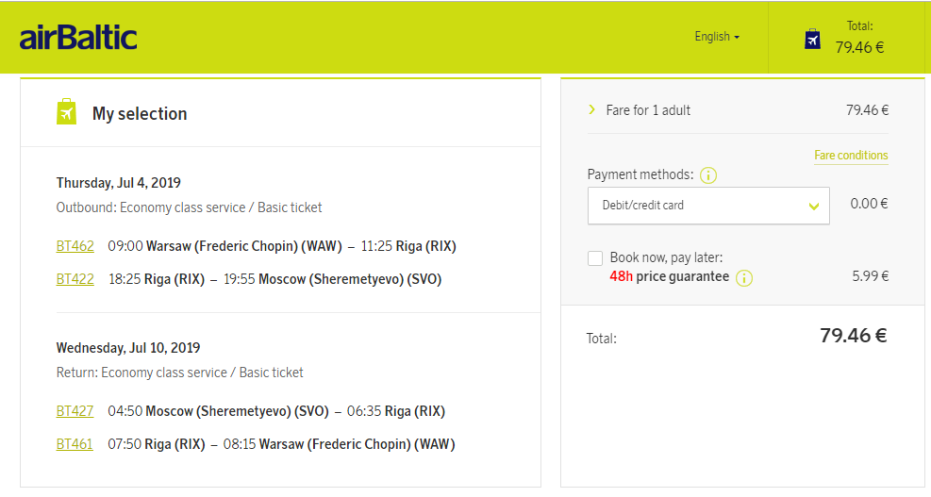Show 48h price guarantee info icon
This screenshot has height=497, width=931.
tap(744, 278)
